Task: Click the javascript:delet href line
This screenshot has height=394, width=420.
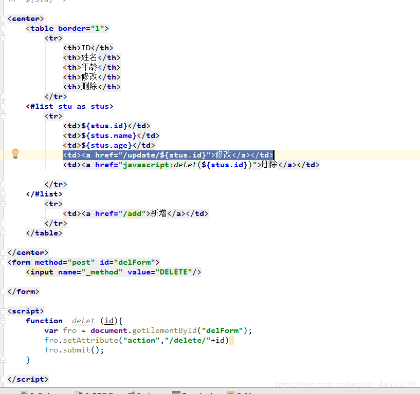Action: (x=191, y=165)
